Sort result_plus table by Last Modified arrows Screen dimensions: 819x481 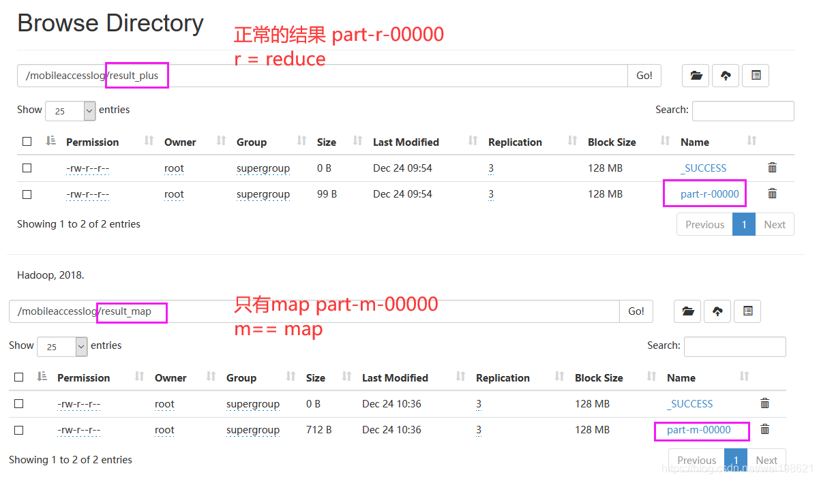[x=473, y=141]
